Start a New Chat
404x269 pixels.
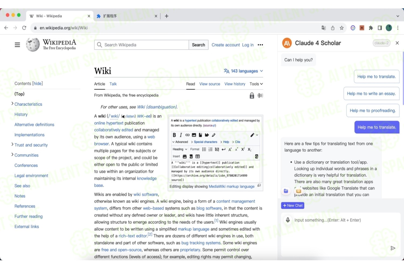[x=293, y=206]
